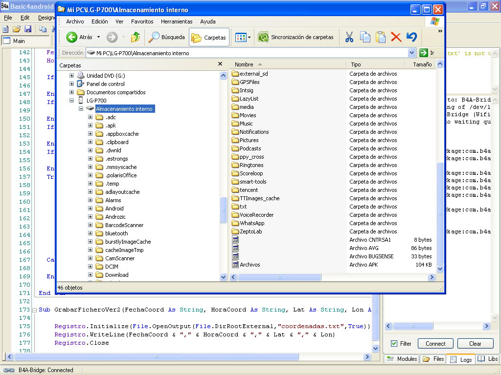Click the up-one-folder icon
The height and width of the screenshot is (375, 501).
tap(136, 37)
